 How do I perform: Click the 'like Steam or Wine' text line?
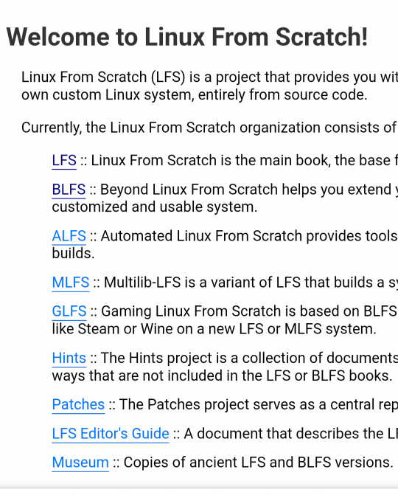(214, 329)
